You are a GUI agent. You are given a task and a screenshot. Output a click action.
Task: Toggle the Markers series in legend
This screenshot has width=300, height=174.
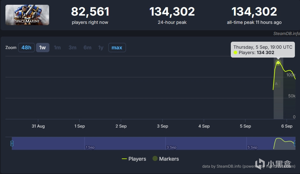point(166,159)
